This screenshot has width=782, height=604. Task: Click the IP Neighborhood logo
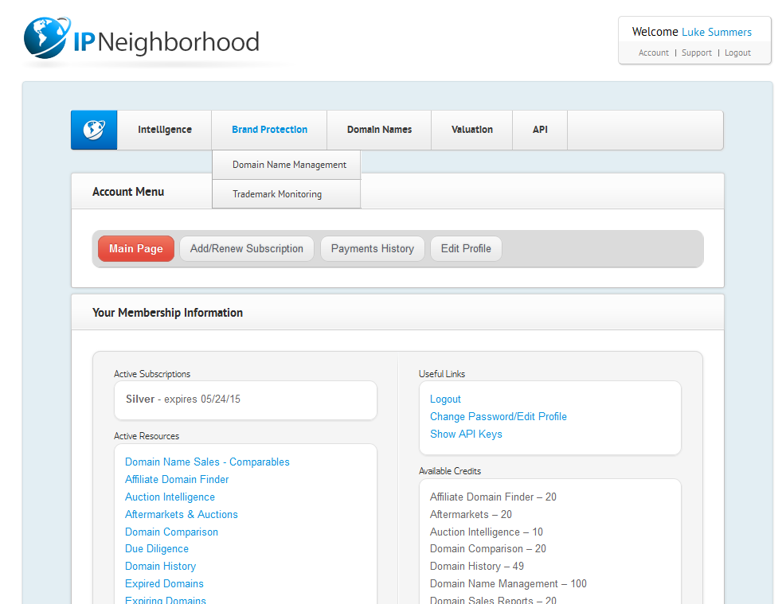point(142,41)
